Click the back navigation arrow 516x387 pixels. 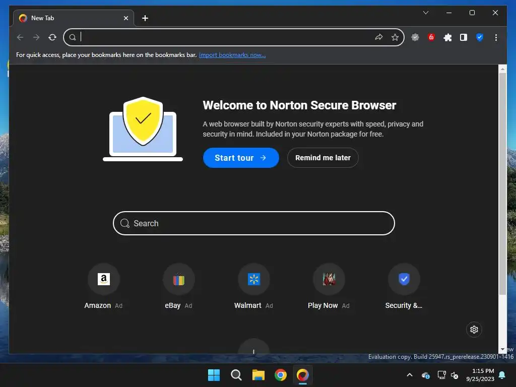click(x=20, y=37)
